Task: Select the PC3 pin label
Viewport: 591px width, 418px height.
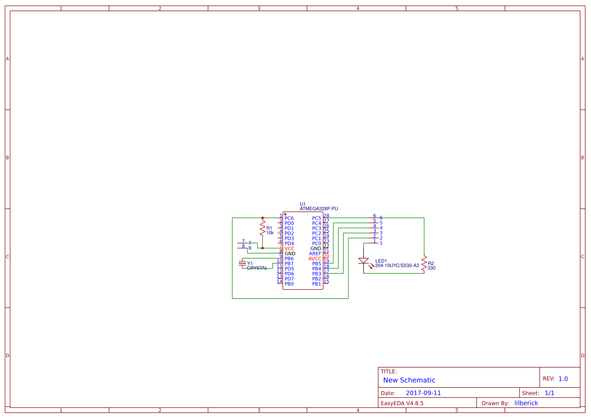Action: (x=316, y=228)
